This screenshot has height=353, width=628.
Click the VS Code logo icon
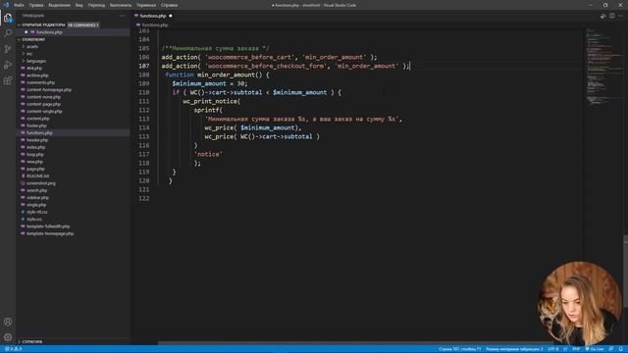click(6, 5)
